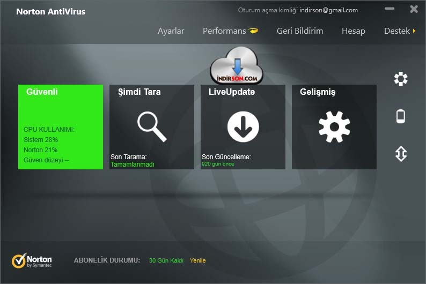
Task: Open the mobile phone icon in sidebar
Action: pyautogui.click(x=401, y=116)
